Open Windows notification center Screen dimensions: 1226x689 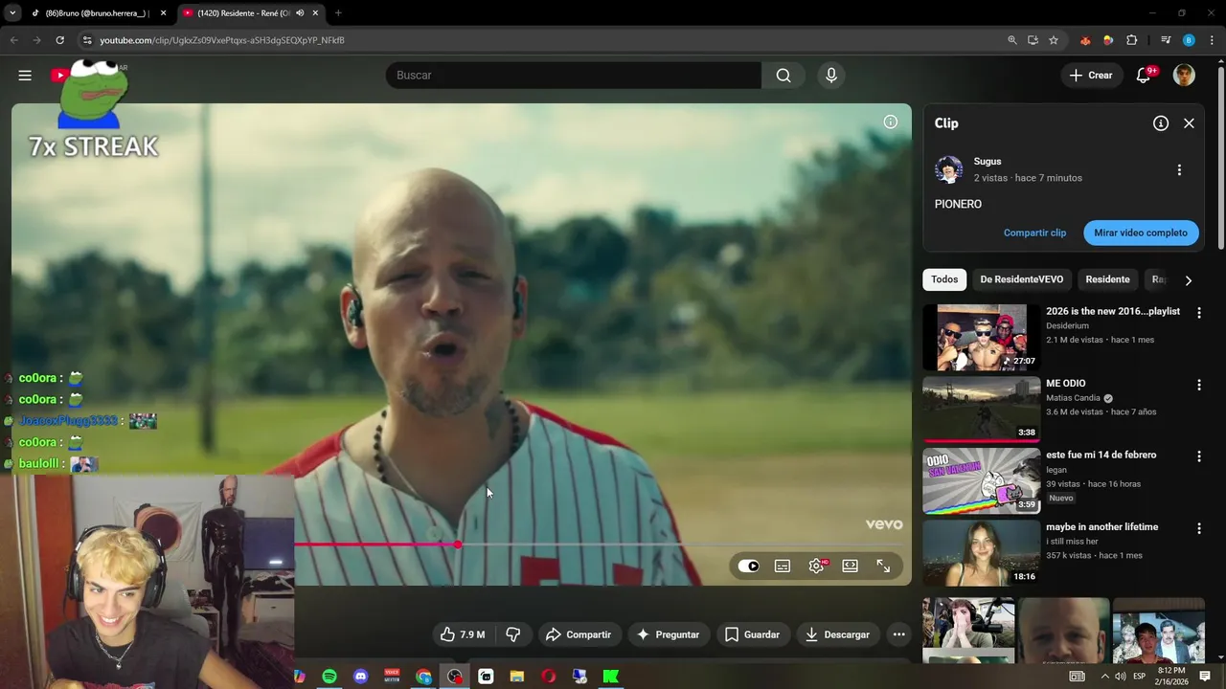click(1205, 677)
